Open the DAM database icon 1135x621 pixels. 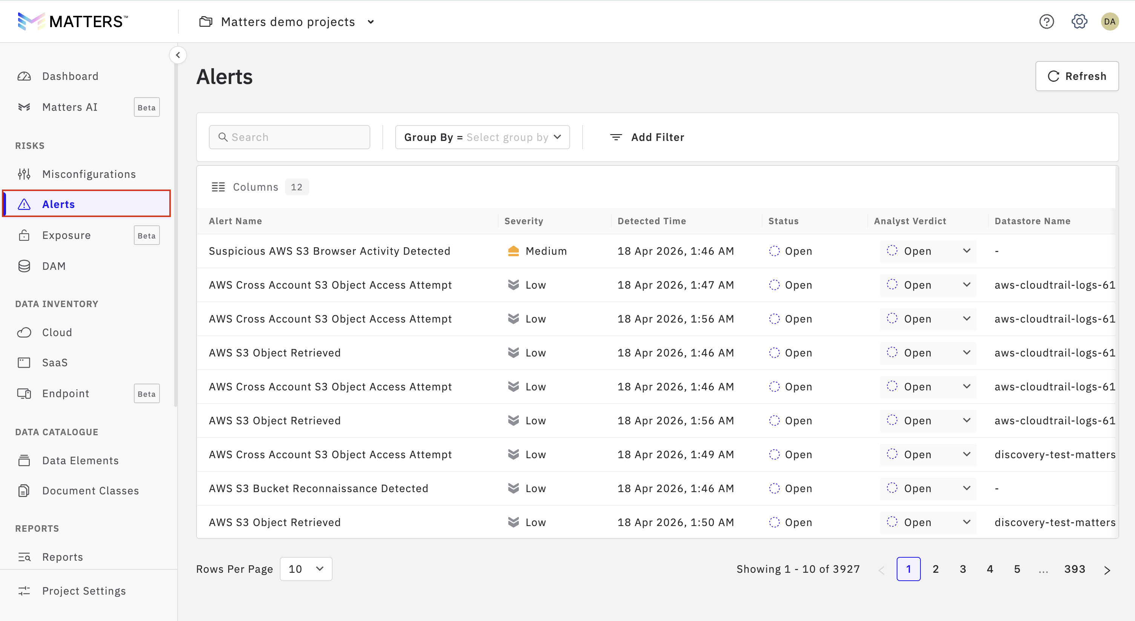click(24, 266)
